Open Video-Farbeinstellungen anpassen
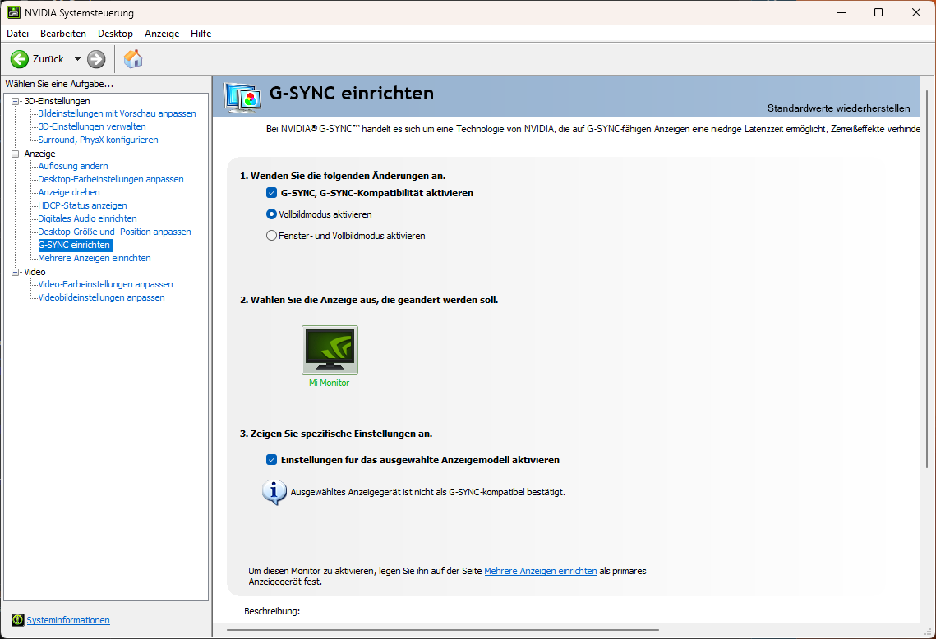The height and width of the screenshot is (639, 936). [x=105, y=284]
